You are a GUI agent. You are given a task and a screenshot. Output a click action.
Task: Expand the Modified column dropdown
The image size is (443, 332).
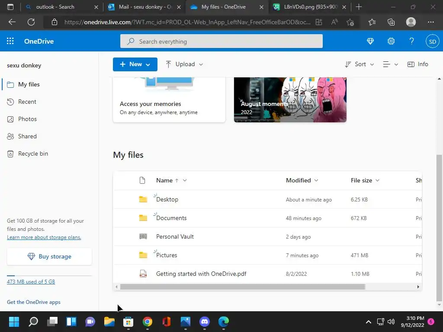(316, 180)
